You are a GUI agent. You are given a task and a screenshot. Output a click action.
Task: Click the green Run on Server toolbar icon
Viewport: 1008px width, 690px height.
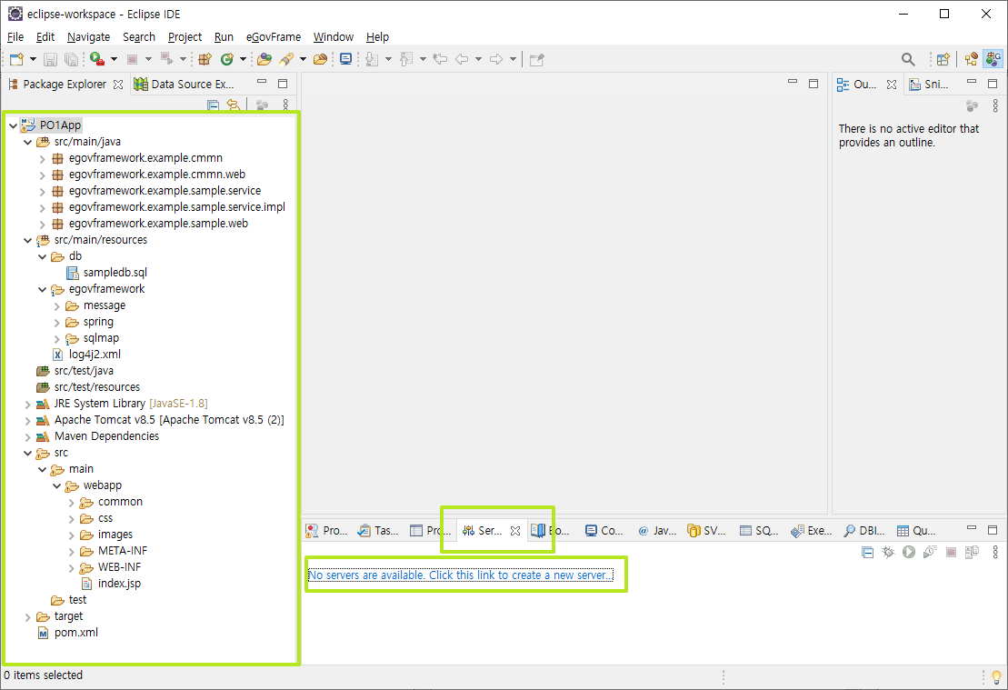[98, 59]
